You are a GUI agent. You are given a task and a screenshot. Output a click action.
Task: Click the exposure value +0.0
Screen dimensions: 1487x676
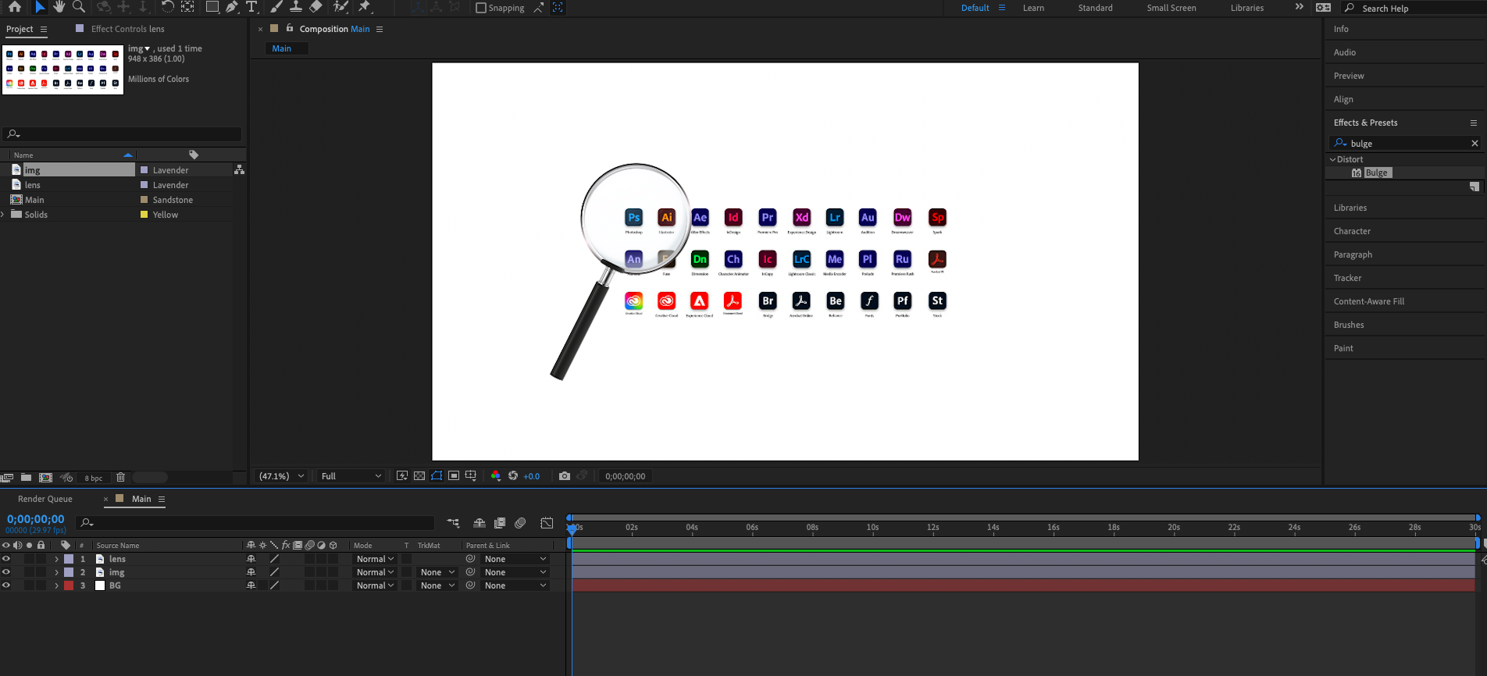click(531, 476)
